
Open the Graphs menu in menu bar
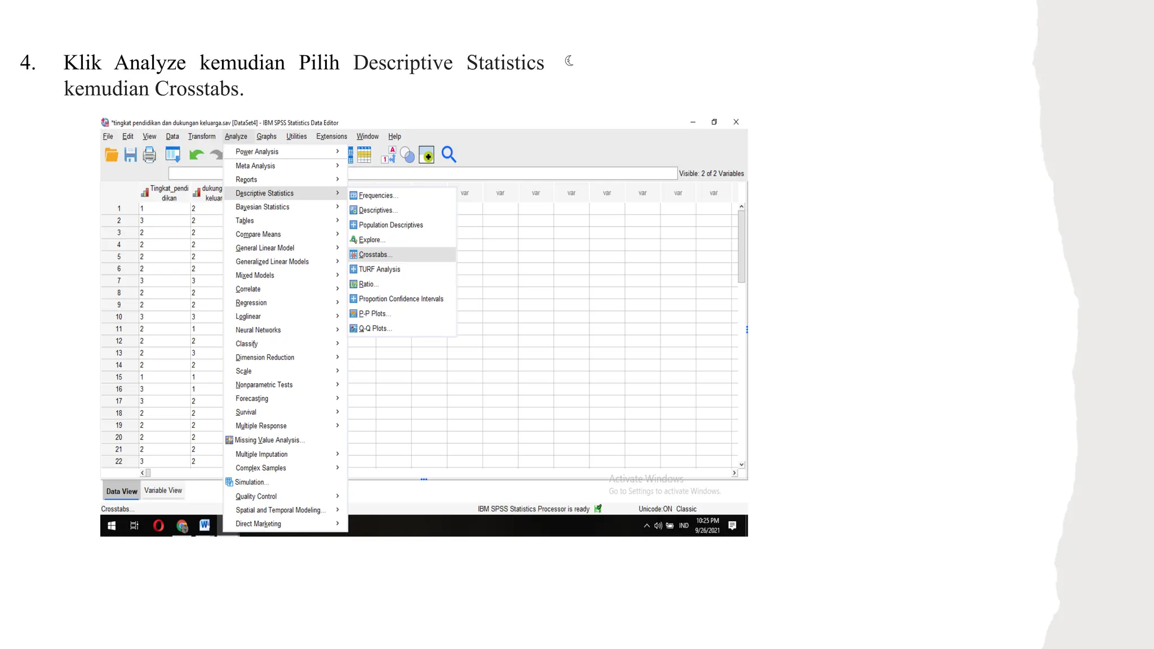pyautogui.click(x=266, y=136)
